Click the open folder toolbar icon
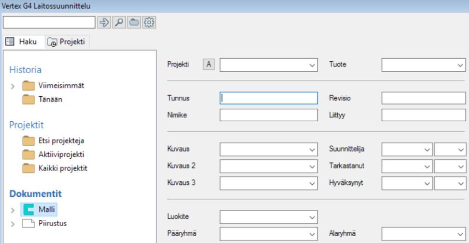Viewport: 469px width, 243px height. click(134, 22)
